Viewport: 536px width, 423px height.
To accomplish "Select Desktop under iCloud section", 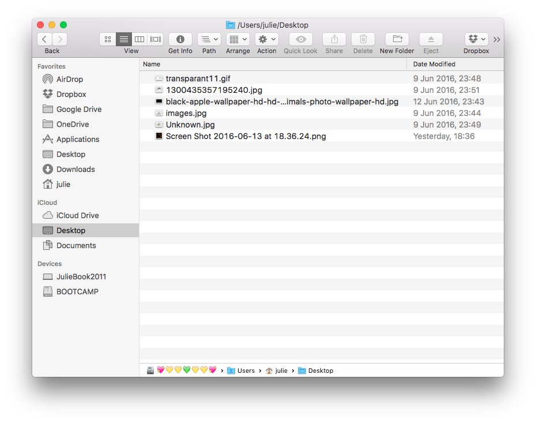I will (x=85, y=230).
